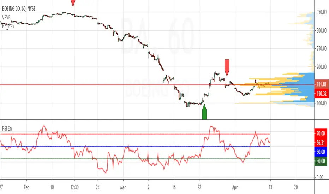329x194 pixels.
Task: Click the 13 date on time axis
Action: 270,187
